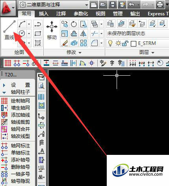Click the Fillet tool icon
Image resolution: width=169 pixels, height=186 pixels.
(x=95, y=43)
